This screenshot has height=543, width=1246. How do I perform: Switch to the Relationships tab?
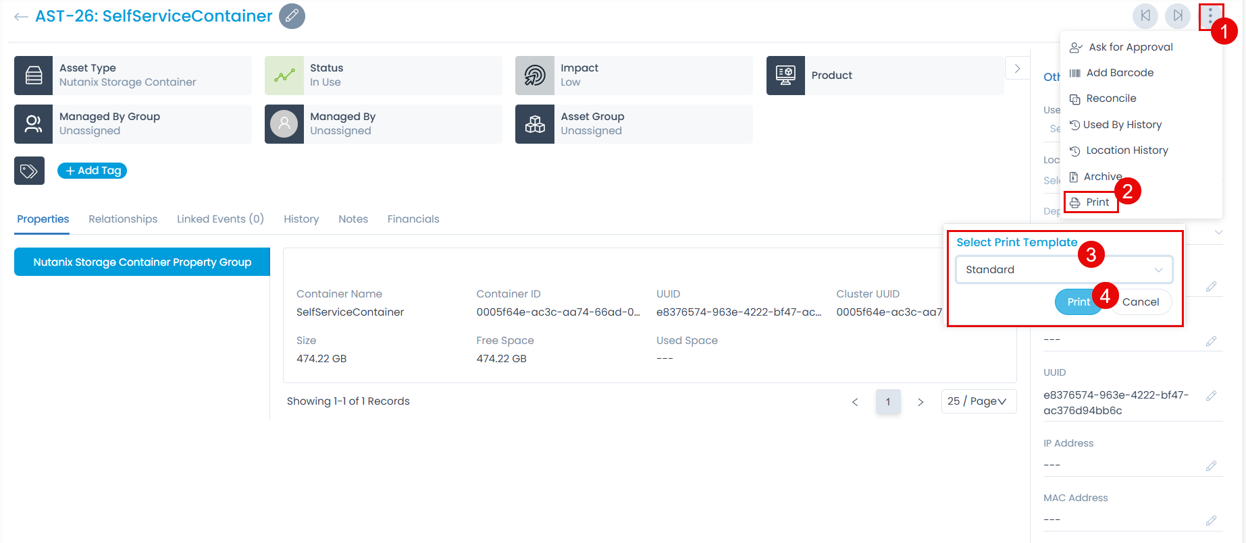tap(123, 219)
